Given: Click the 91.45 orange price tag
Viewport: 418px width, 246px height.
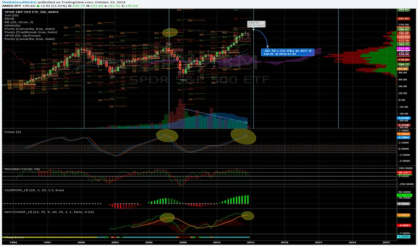Looking at the screenshot, I should pyautogui.click(x=403, y=69).
